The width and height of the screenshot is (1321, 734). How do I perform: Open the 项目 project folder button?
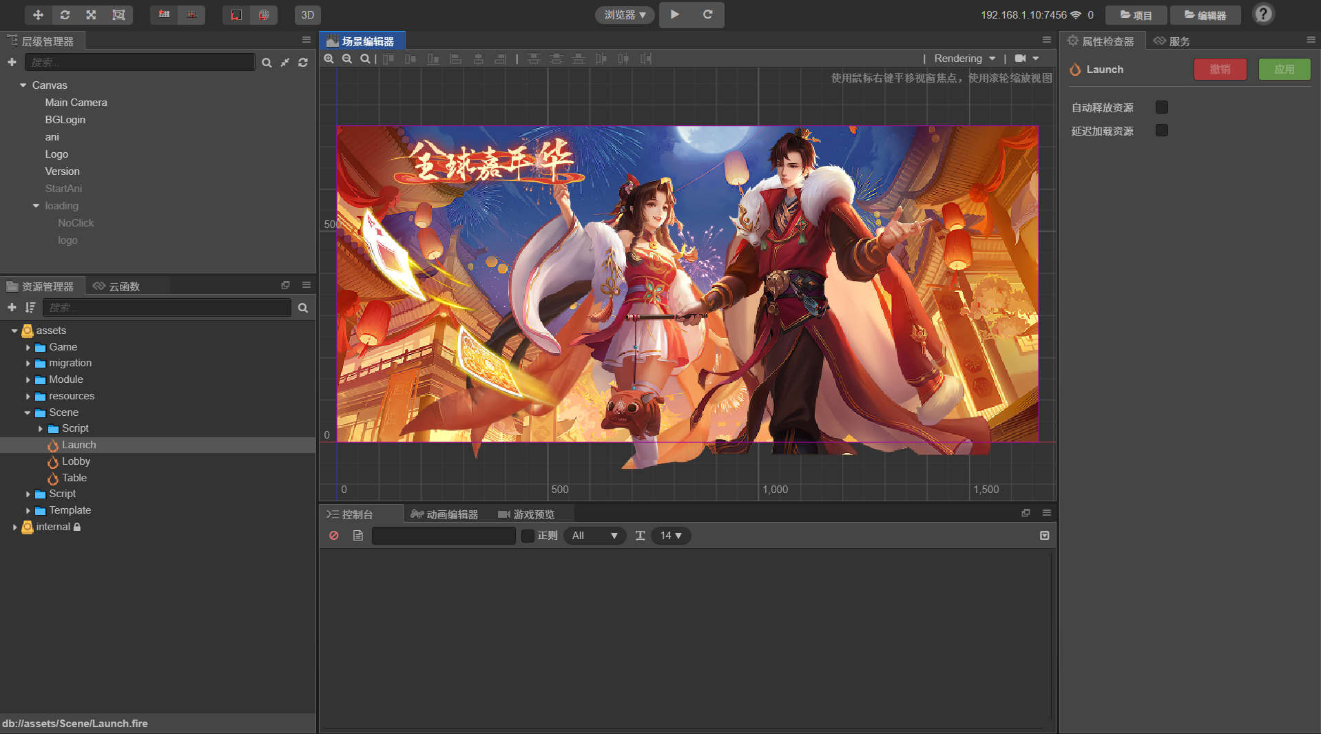1136,14
